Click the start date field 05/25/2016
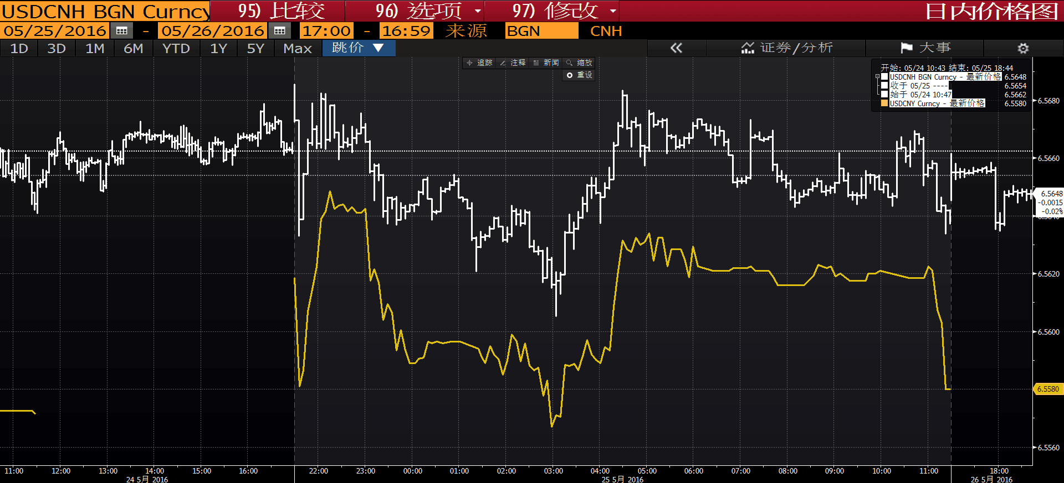The width and height of the screenshot is (1064, 483). [55, 31]
